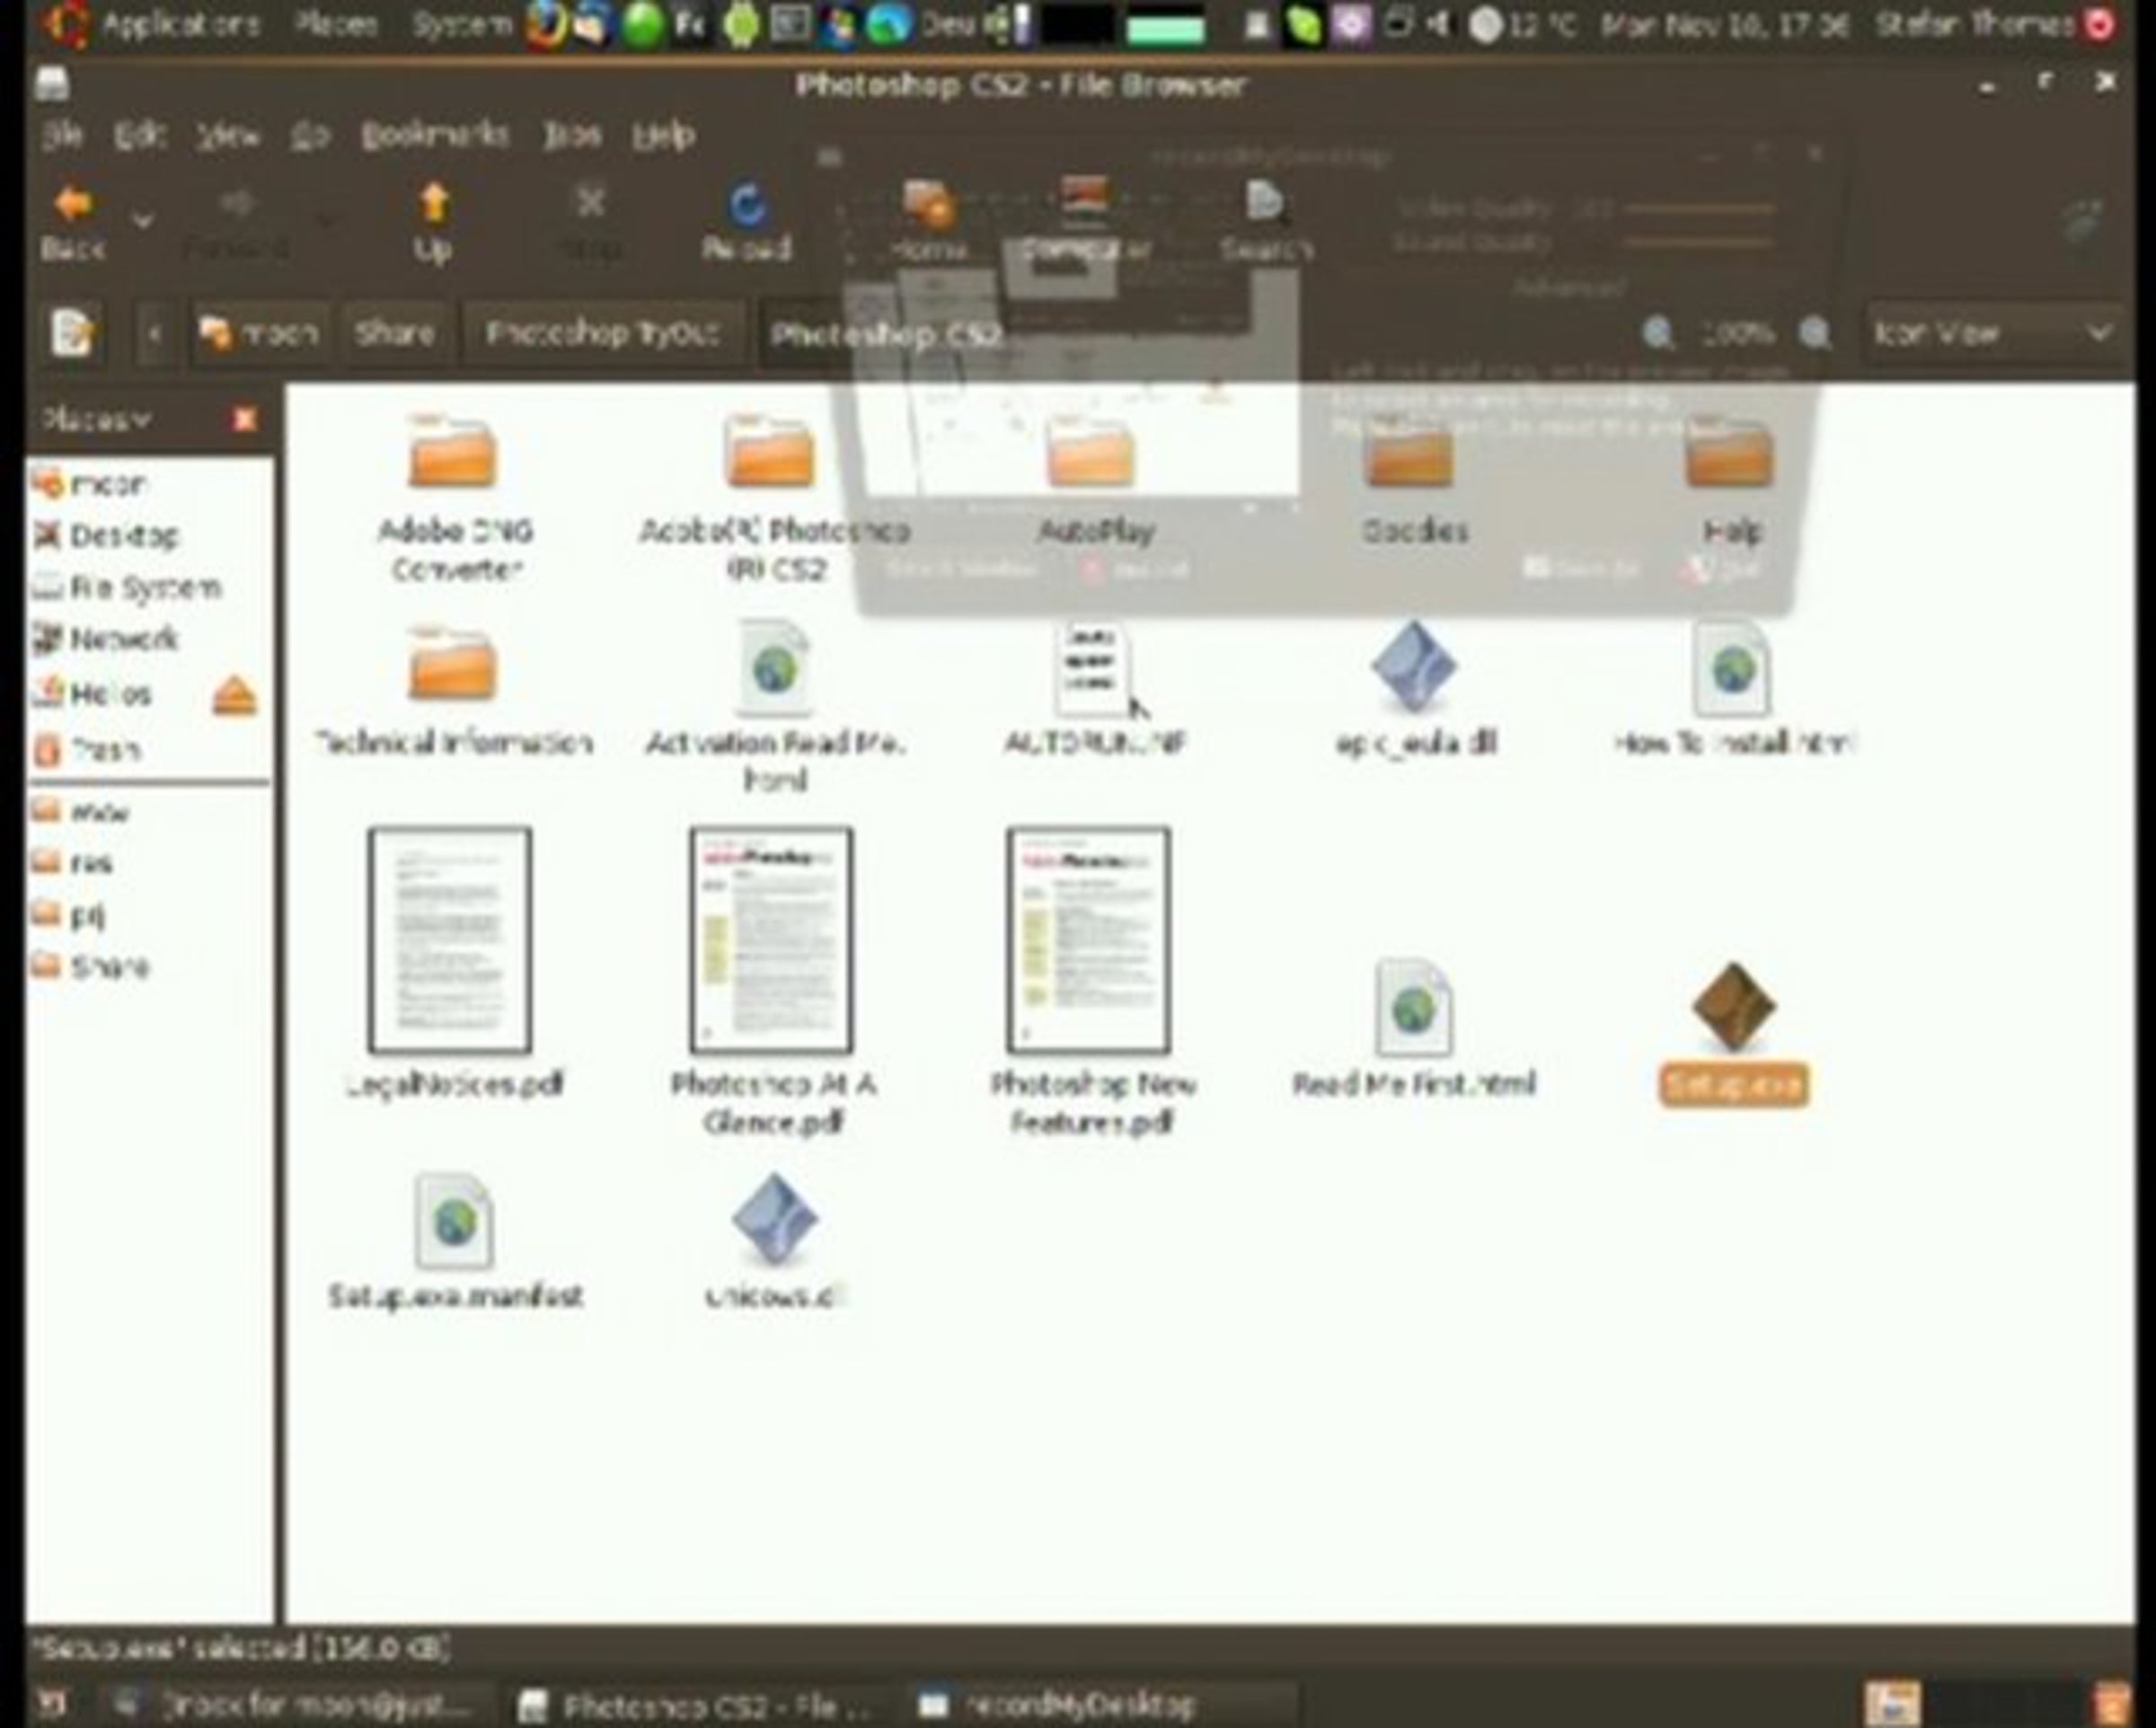Go back using the Back arrow
Viewport: 2156px width, 1728px height.
point(74,222)
